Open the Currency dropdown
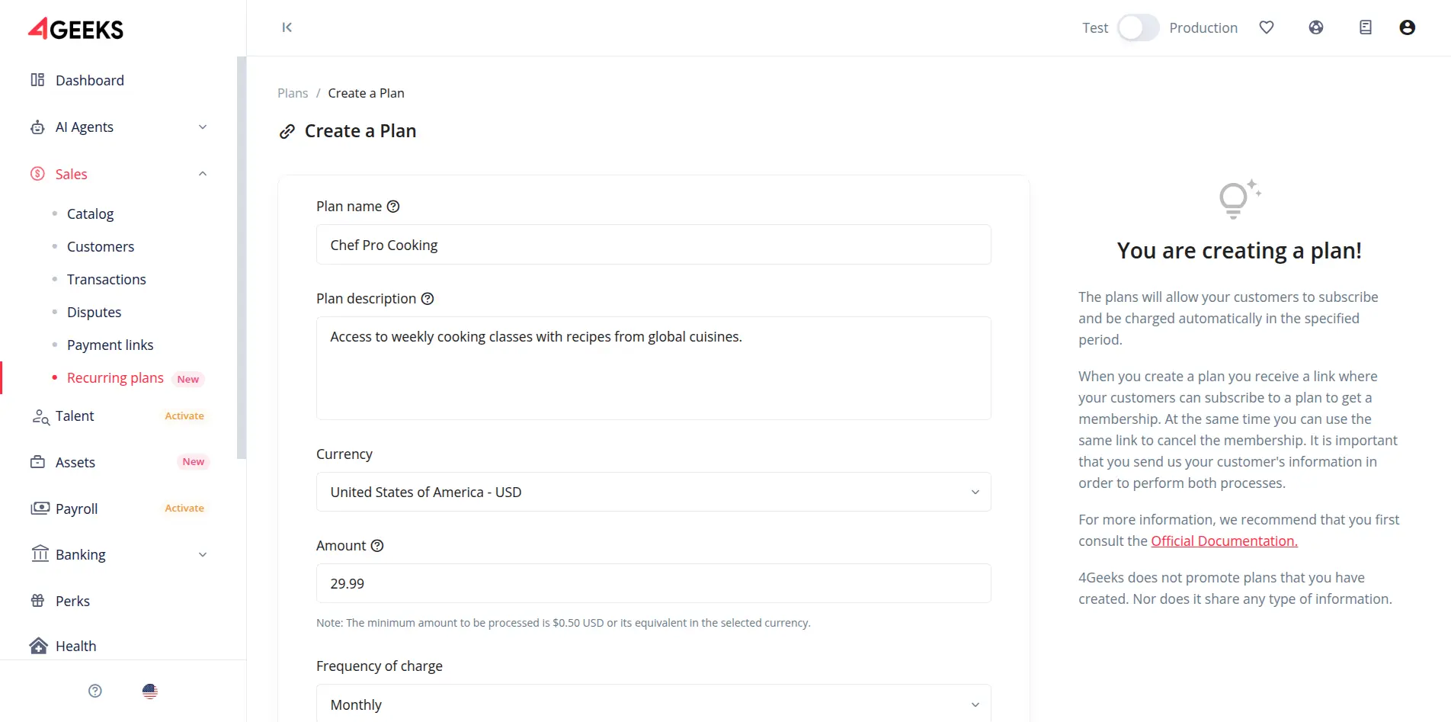Image resolution: width=1451 pixels, height=722 pixels. click(653, 492)
